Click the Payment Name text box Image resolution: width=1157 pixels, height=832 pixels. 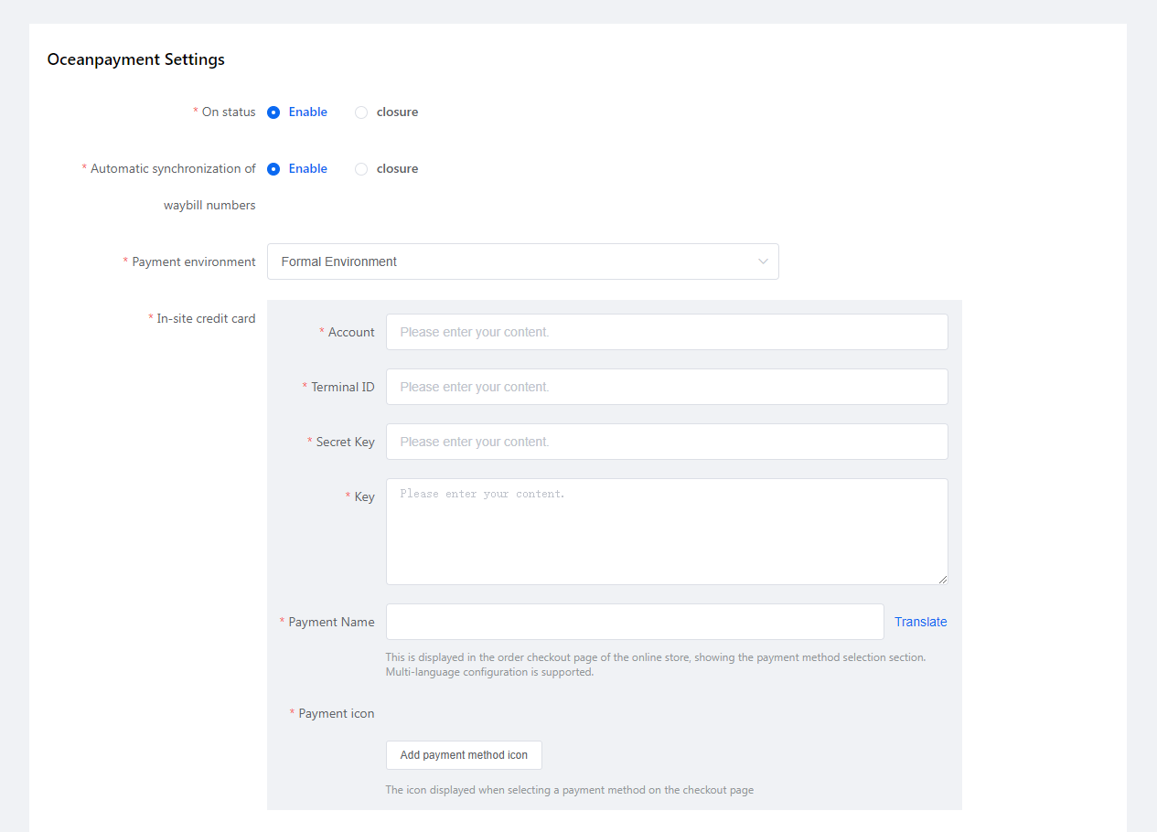(x=635, y=622)
